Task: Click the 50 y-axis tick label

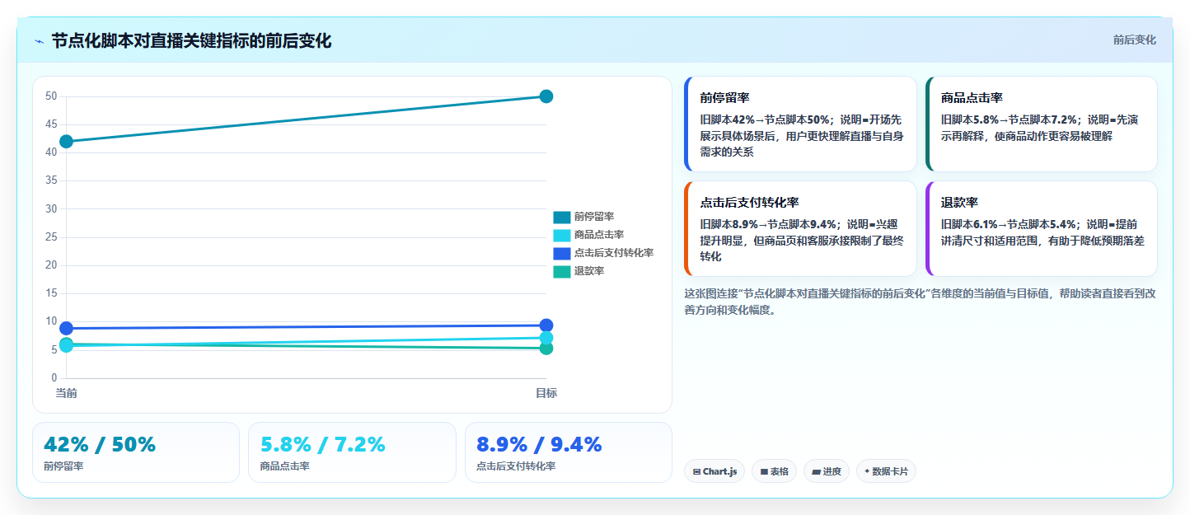Action: pos(51,96)
